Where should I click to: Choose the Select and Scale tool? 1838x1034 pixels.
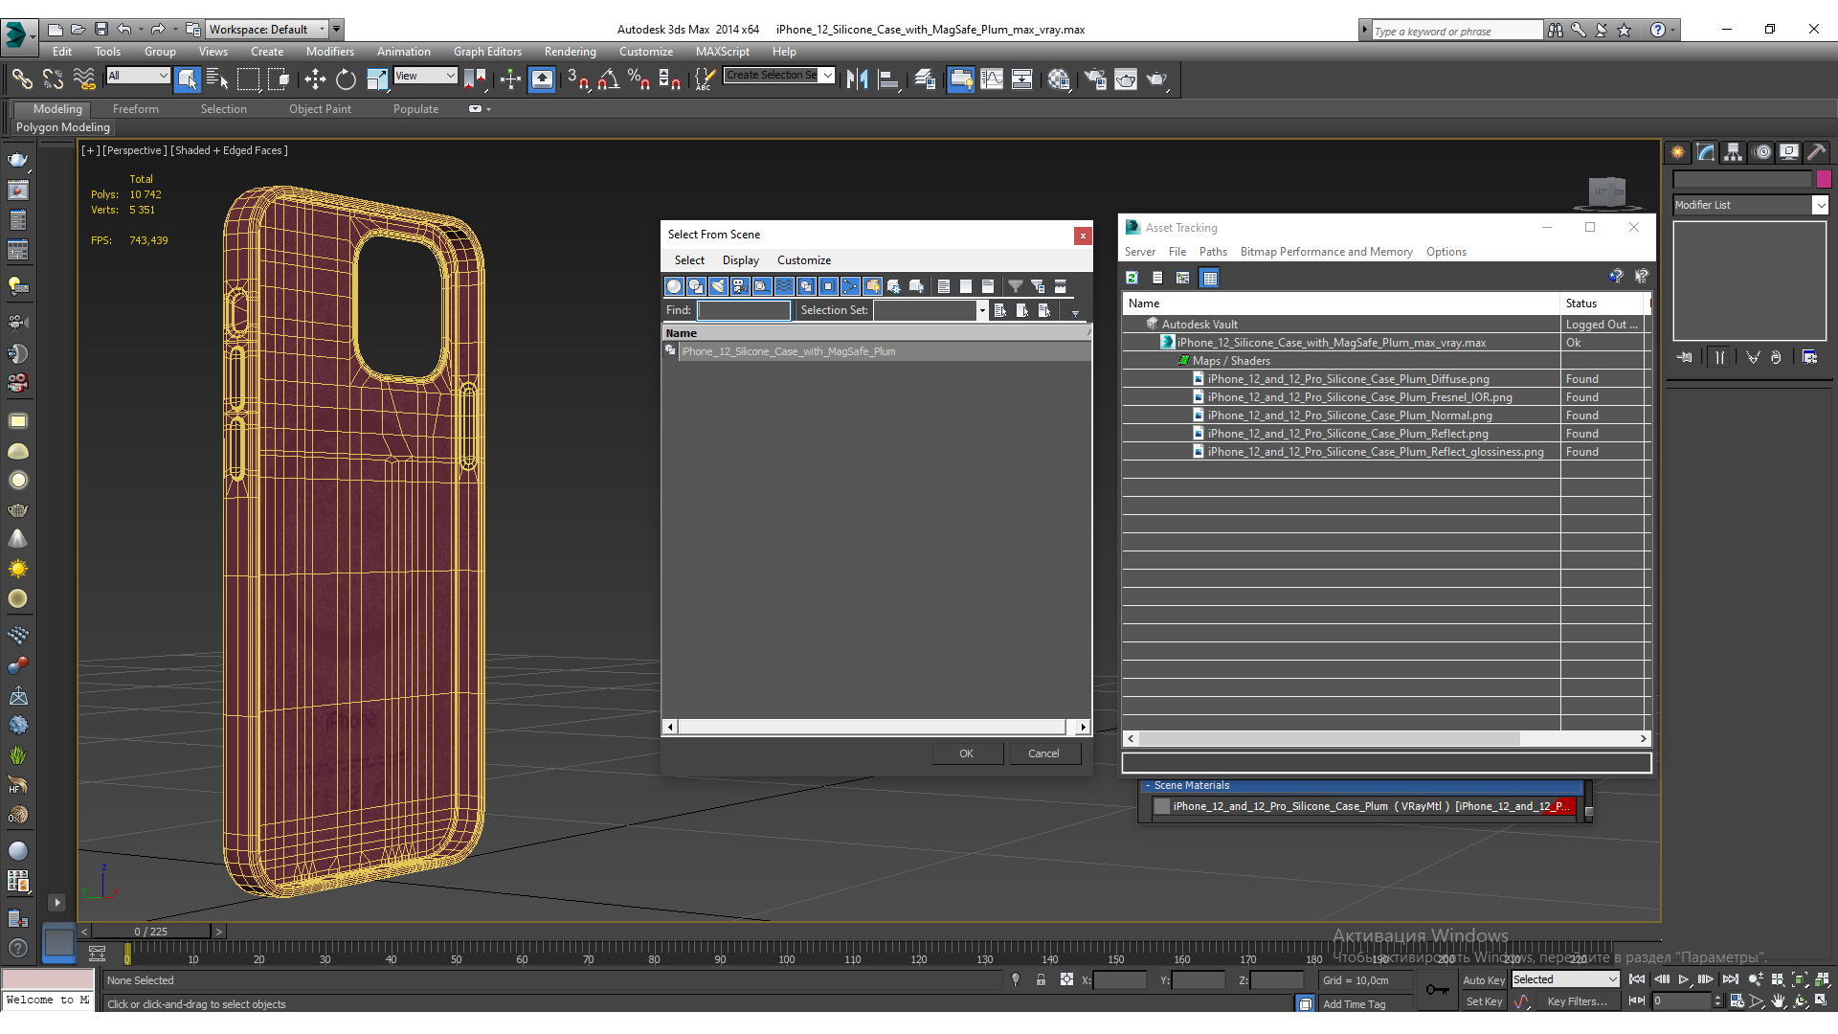click(x=377, y=79)
